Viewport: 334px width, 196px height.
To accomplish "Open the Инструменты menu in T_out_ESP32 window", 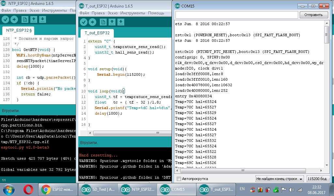I will (133, 13).
